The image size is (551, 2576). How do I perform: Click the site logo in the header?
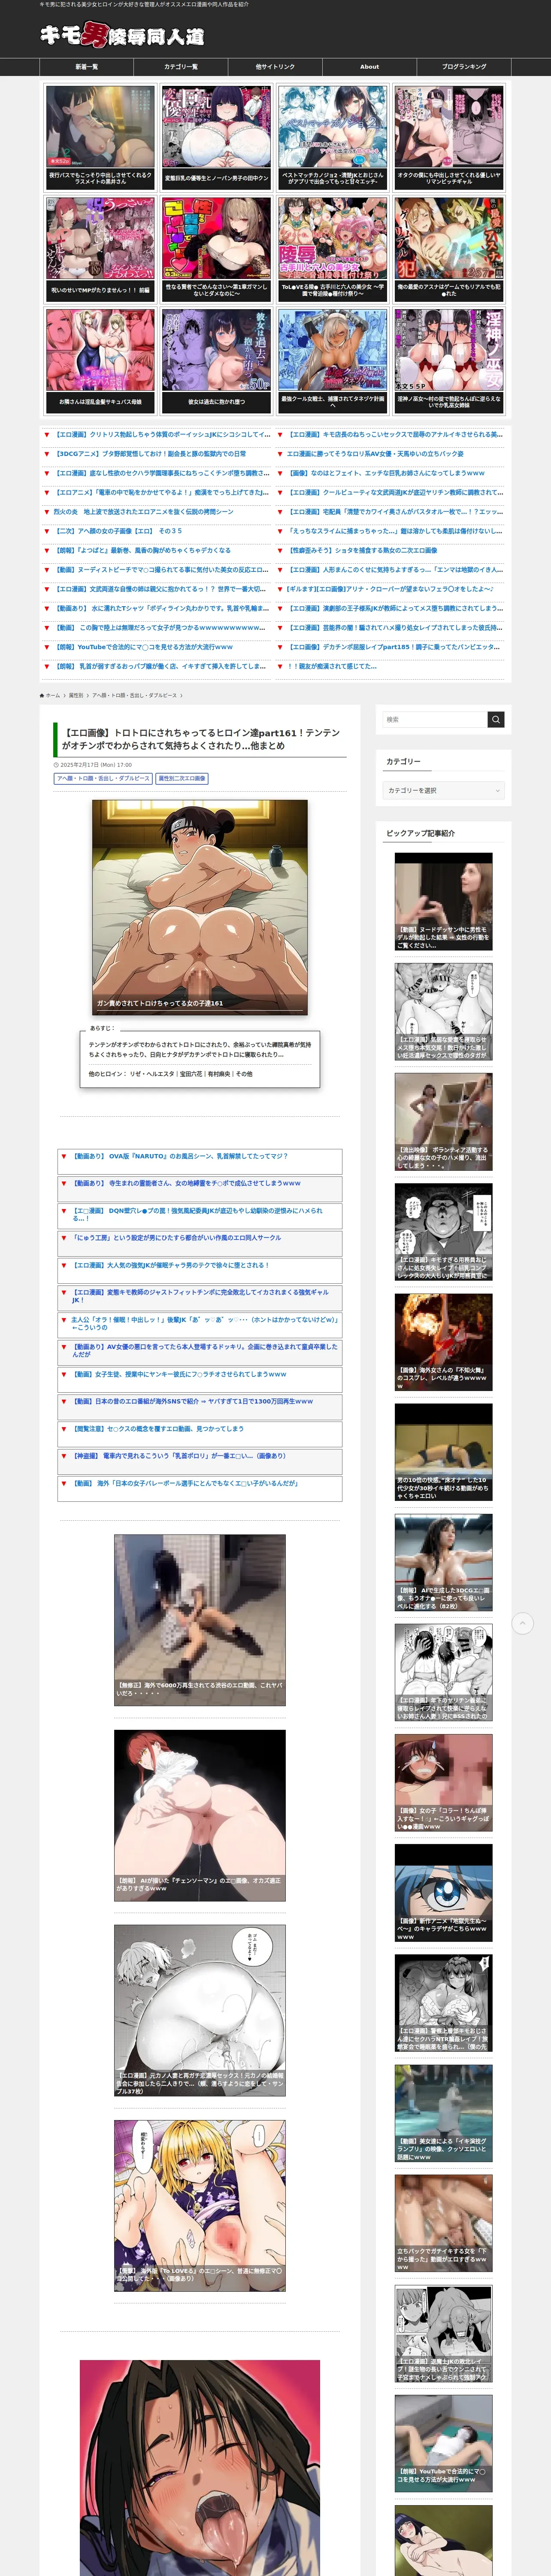click(x=122, y=35)
